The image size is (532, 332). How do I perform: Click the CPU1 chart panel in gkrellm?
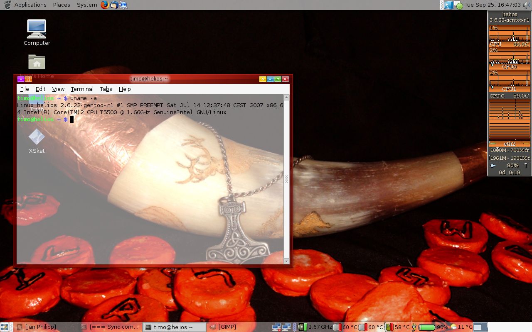click(x=510, y=81)
